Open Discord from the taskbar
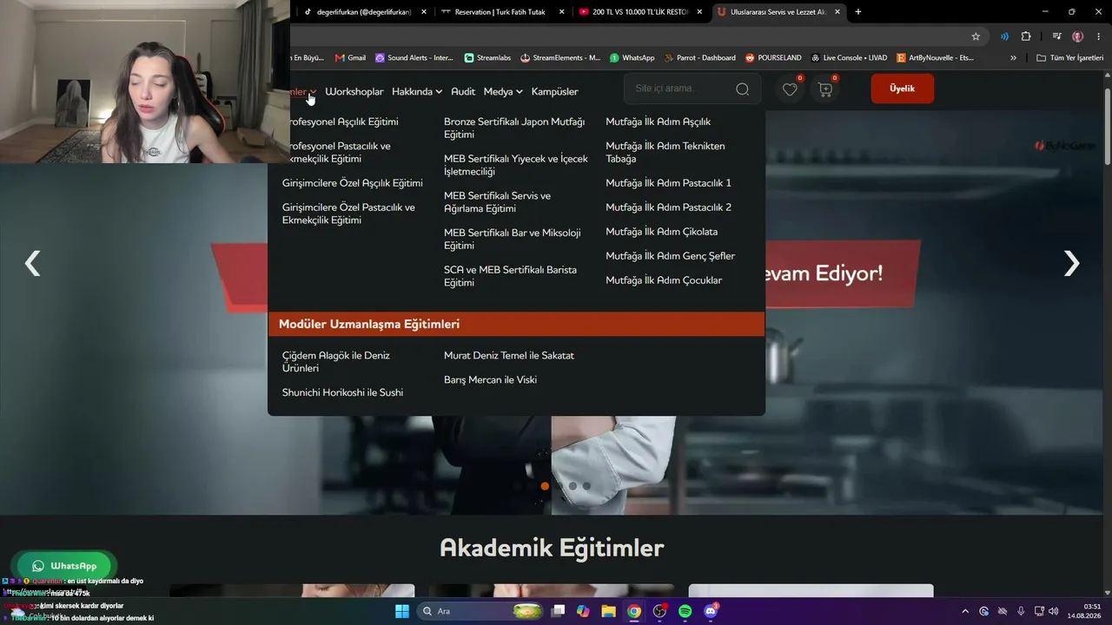 click(711, 611)
